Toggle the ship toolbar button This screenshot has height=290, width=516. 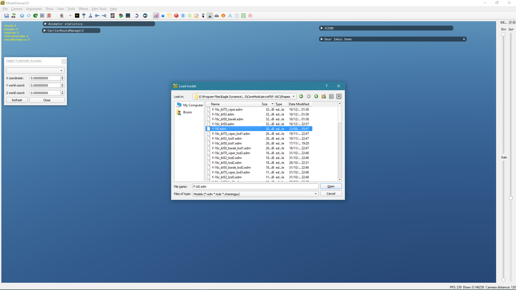coord(209,15)
